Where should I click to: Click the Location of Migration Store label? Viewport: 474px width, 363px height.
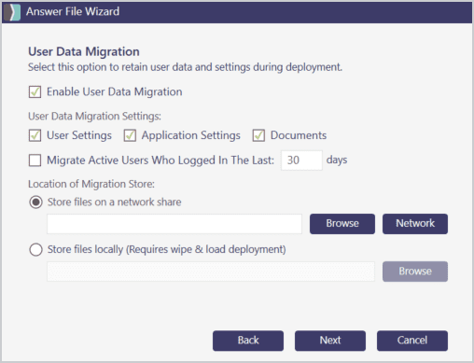pyautogui.click(x=91, y=184)
